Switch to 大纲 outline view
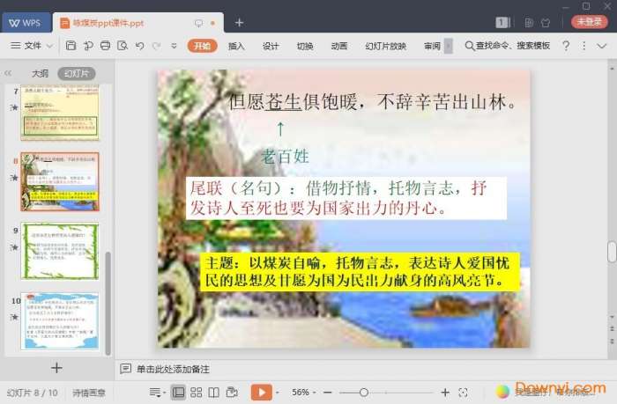The height and width of the screenshot is (404, 617). point(40,73)
